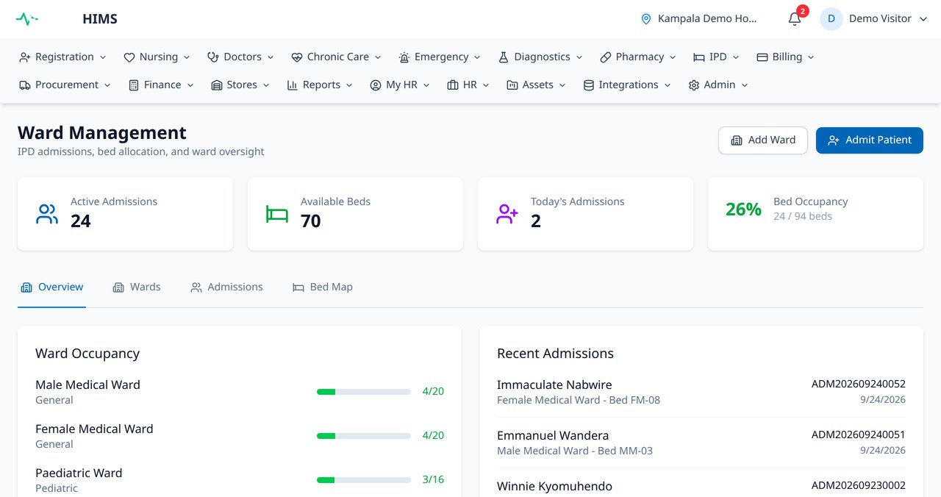
Task: Select the Immaculate Nabwire admission row
Action: click(x=701, y=392)
